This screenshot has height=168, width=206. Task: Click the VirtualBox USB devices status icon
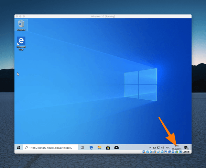click(159, 152)
